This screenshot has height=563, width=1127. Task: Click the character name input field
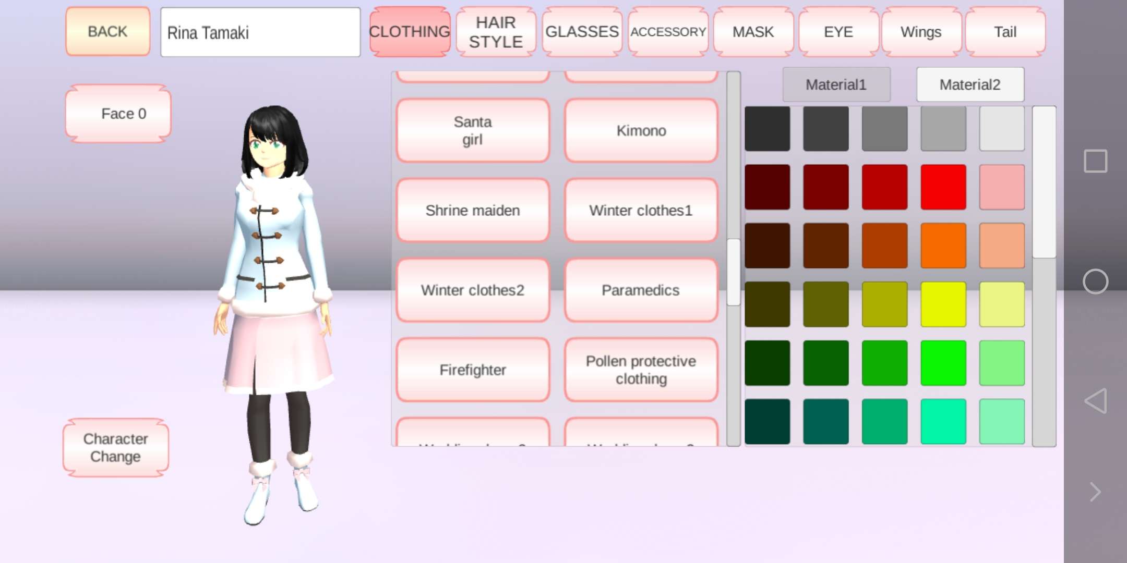(260, 32)
